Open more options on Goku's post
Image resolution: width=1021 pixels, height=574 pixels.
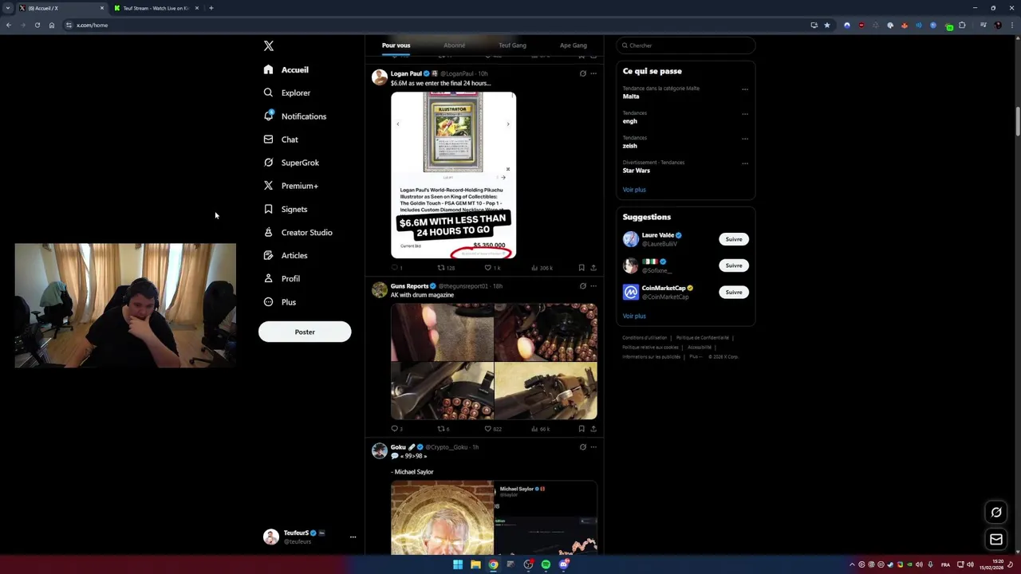click(x=593, y=447)
